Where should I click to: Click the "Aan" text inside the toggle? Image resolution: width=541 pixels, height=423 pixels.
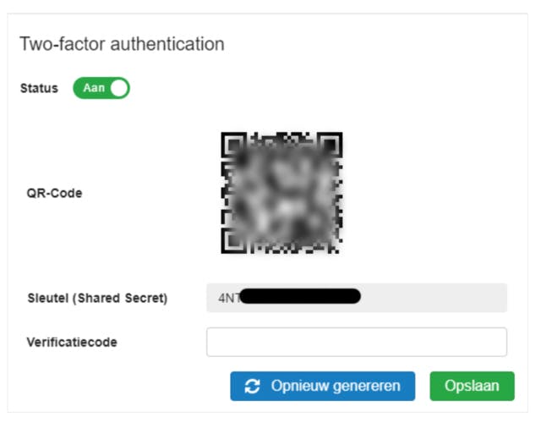tap(93, 88)
